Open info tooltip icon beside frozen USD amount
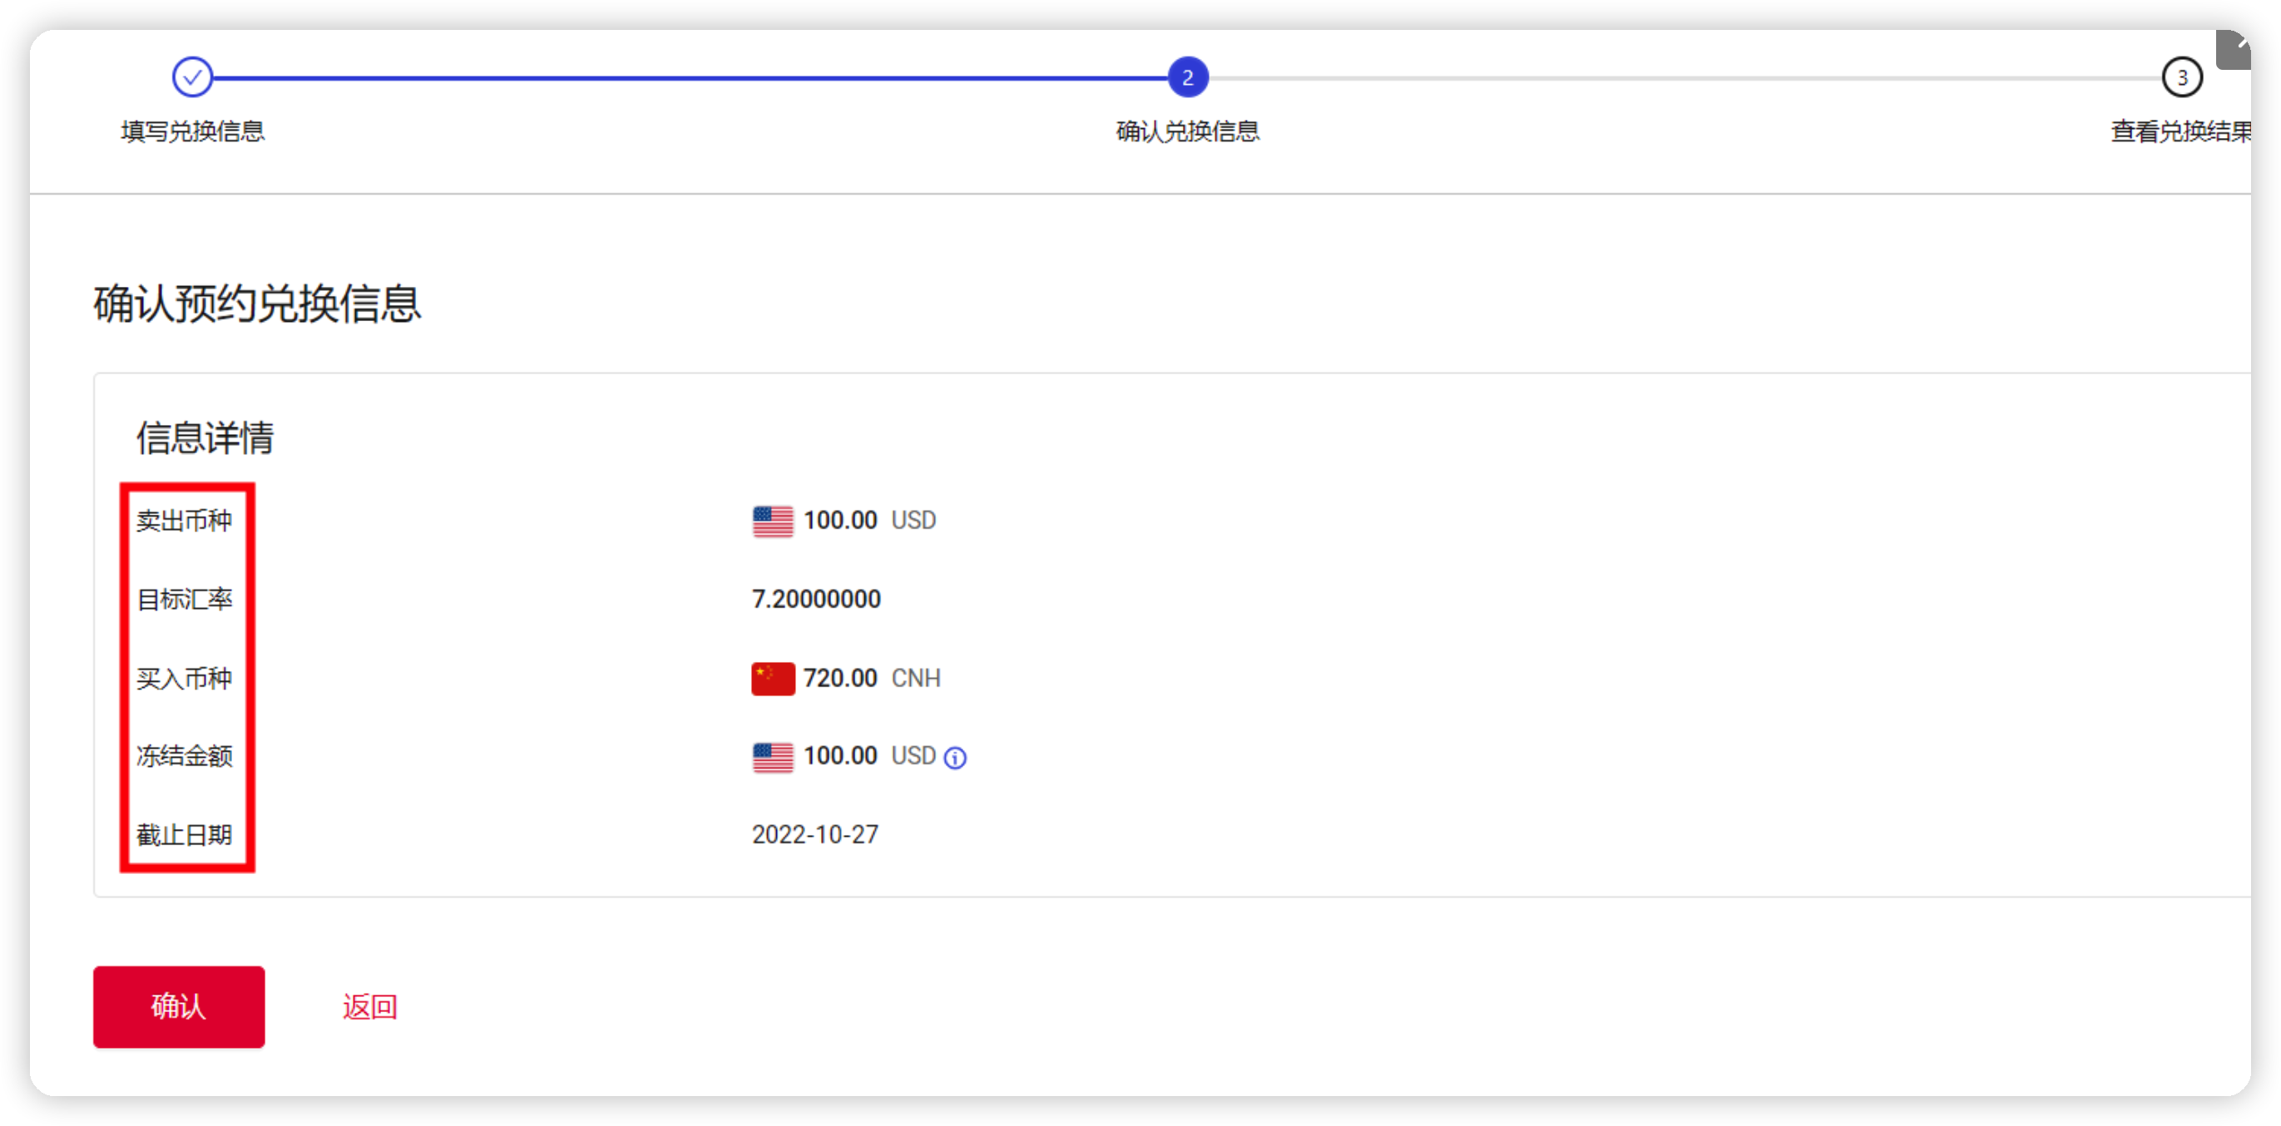 tap(954, 758)
